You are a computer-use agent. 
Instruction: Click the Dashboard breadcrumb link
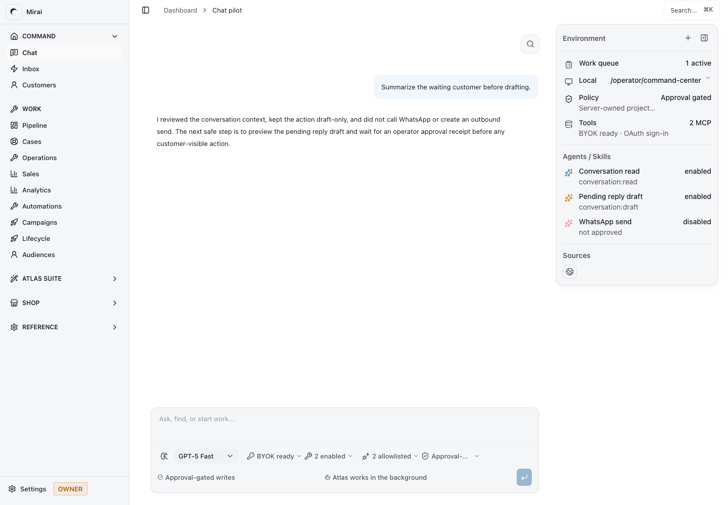[180, 10]
